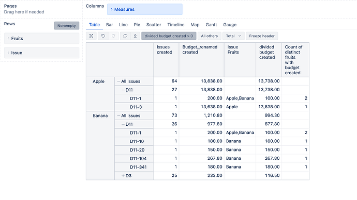The image size is (357, 200).
Task: Click the 64 issues created cell
Action: click(x=166, y=81)
